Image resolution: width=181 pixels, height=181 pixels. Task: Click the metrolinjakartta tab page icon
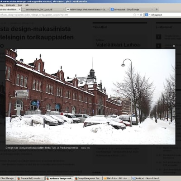[x=24, y=10]
